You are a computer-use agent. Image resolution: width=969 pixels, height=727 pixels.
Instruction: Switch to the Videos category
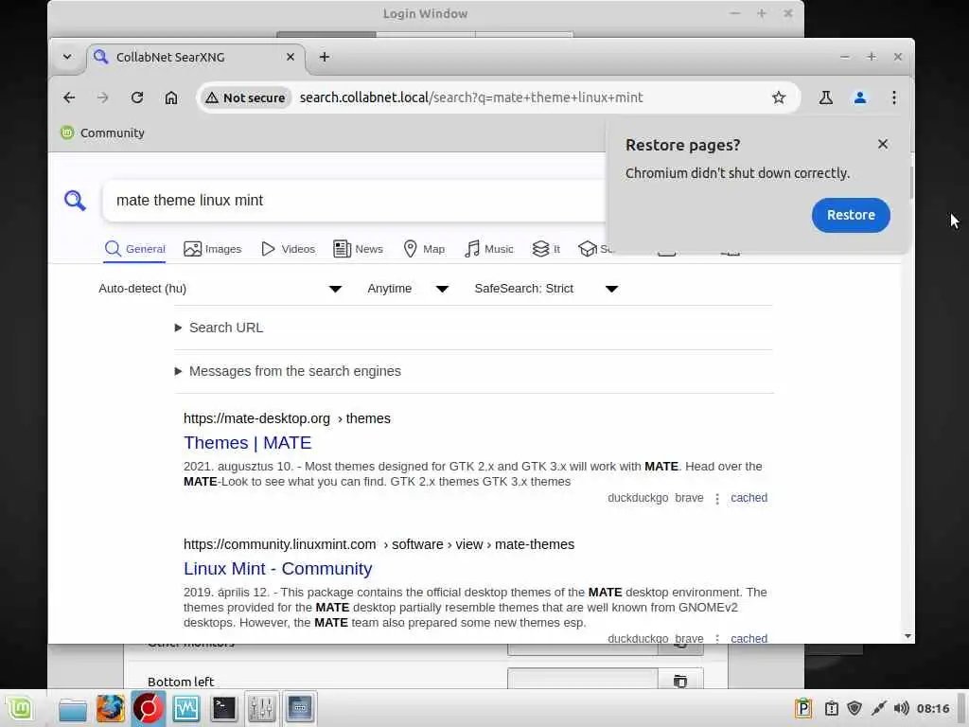tap(288, 249)
